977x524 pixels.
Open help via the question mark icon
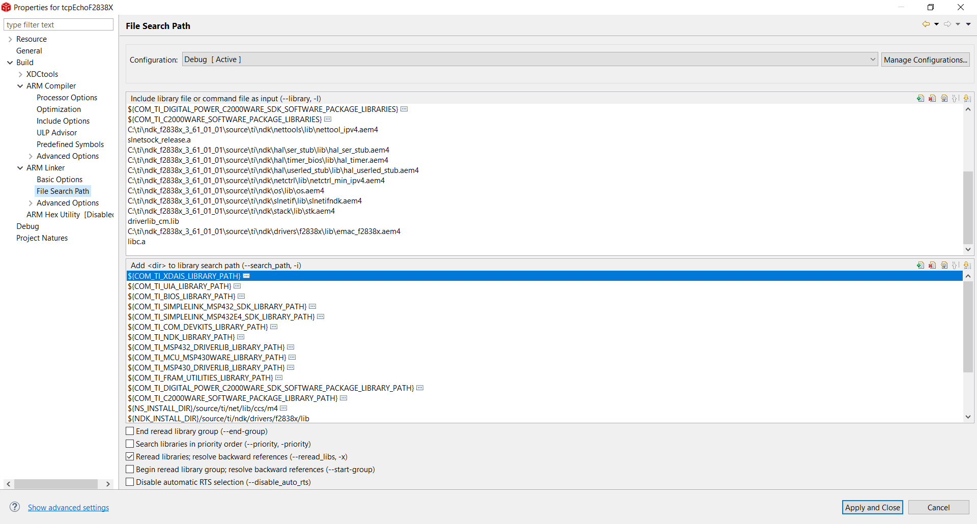pos(15,507)
